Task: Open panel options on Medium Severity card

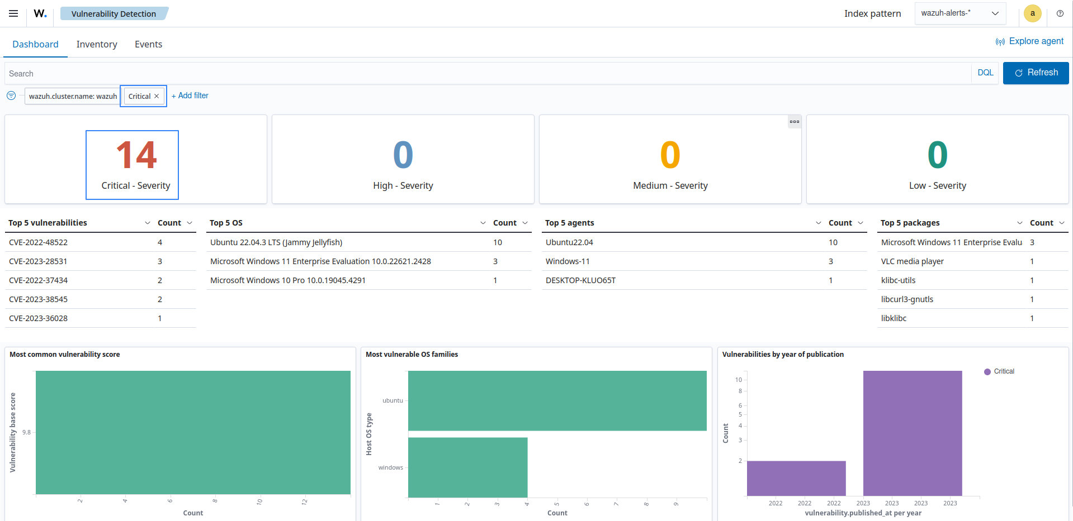Action: pyautogui.click(x=794, y=122)
